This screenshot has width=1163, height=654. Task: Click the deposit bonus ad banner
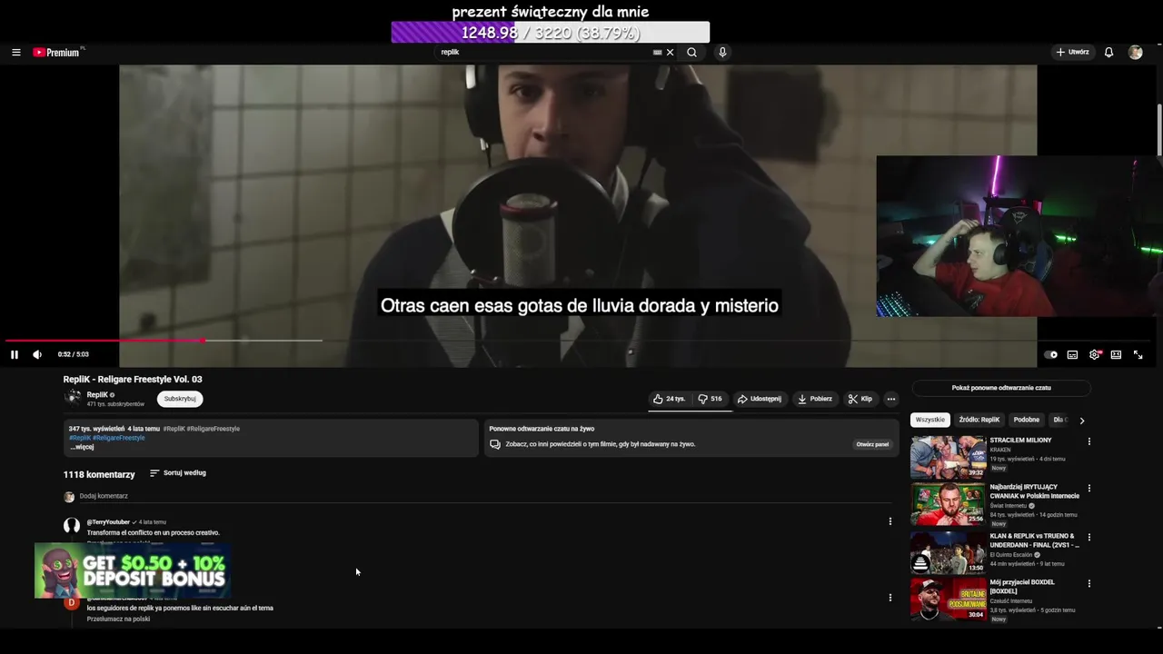point(133,570)
